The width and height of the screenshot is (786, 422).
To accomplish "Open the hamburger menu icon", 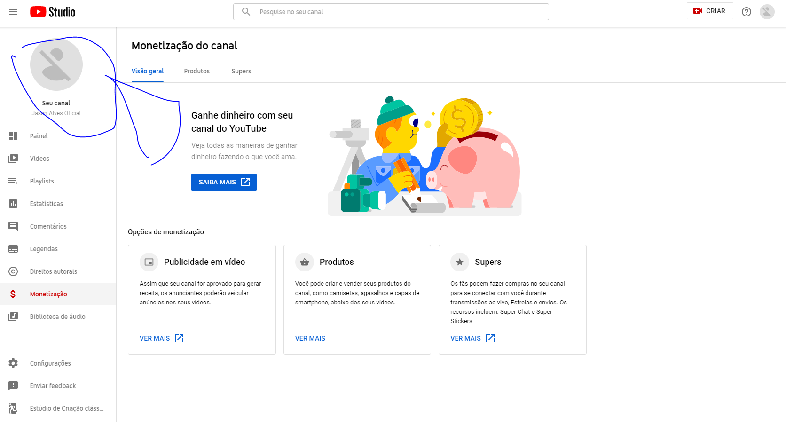I will pos(13,12).
